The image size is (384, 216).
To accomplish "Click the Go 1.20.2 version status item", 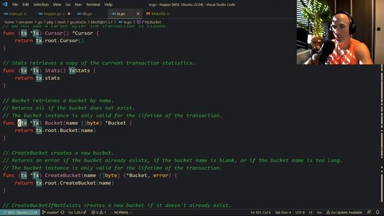I will [x=77, y=212].
